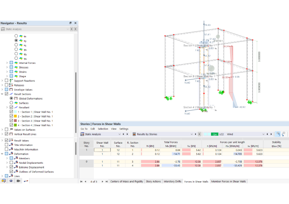The width and height of the screenshot is (289, 204).
Task: Jump to first table tab
Action: (x=81, y=182)
